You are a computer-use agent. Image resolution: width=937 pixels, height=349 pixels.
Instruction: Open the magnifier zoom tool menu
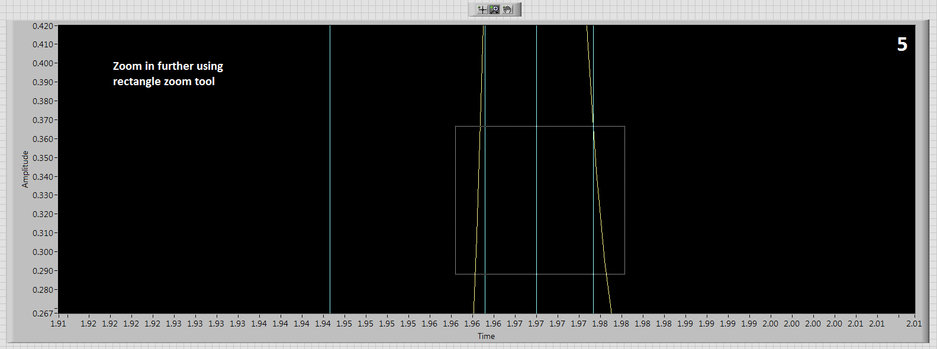(x=495, y=9)
